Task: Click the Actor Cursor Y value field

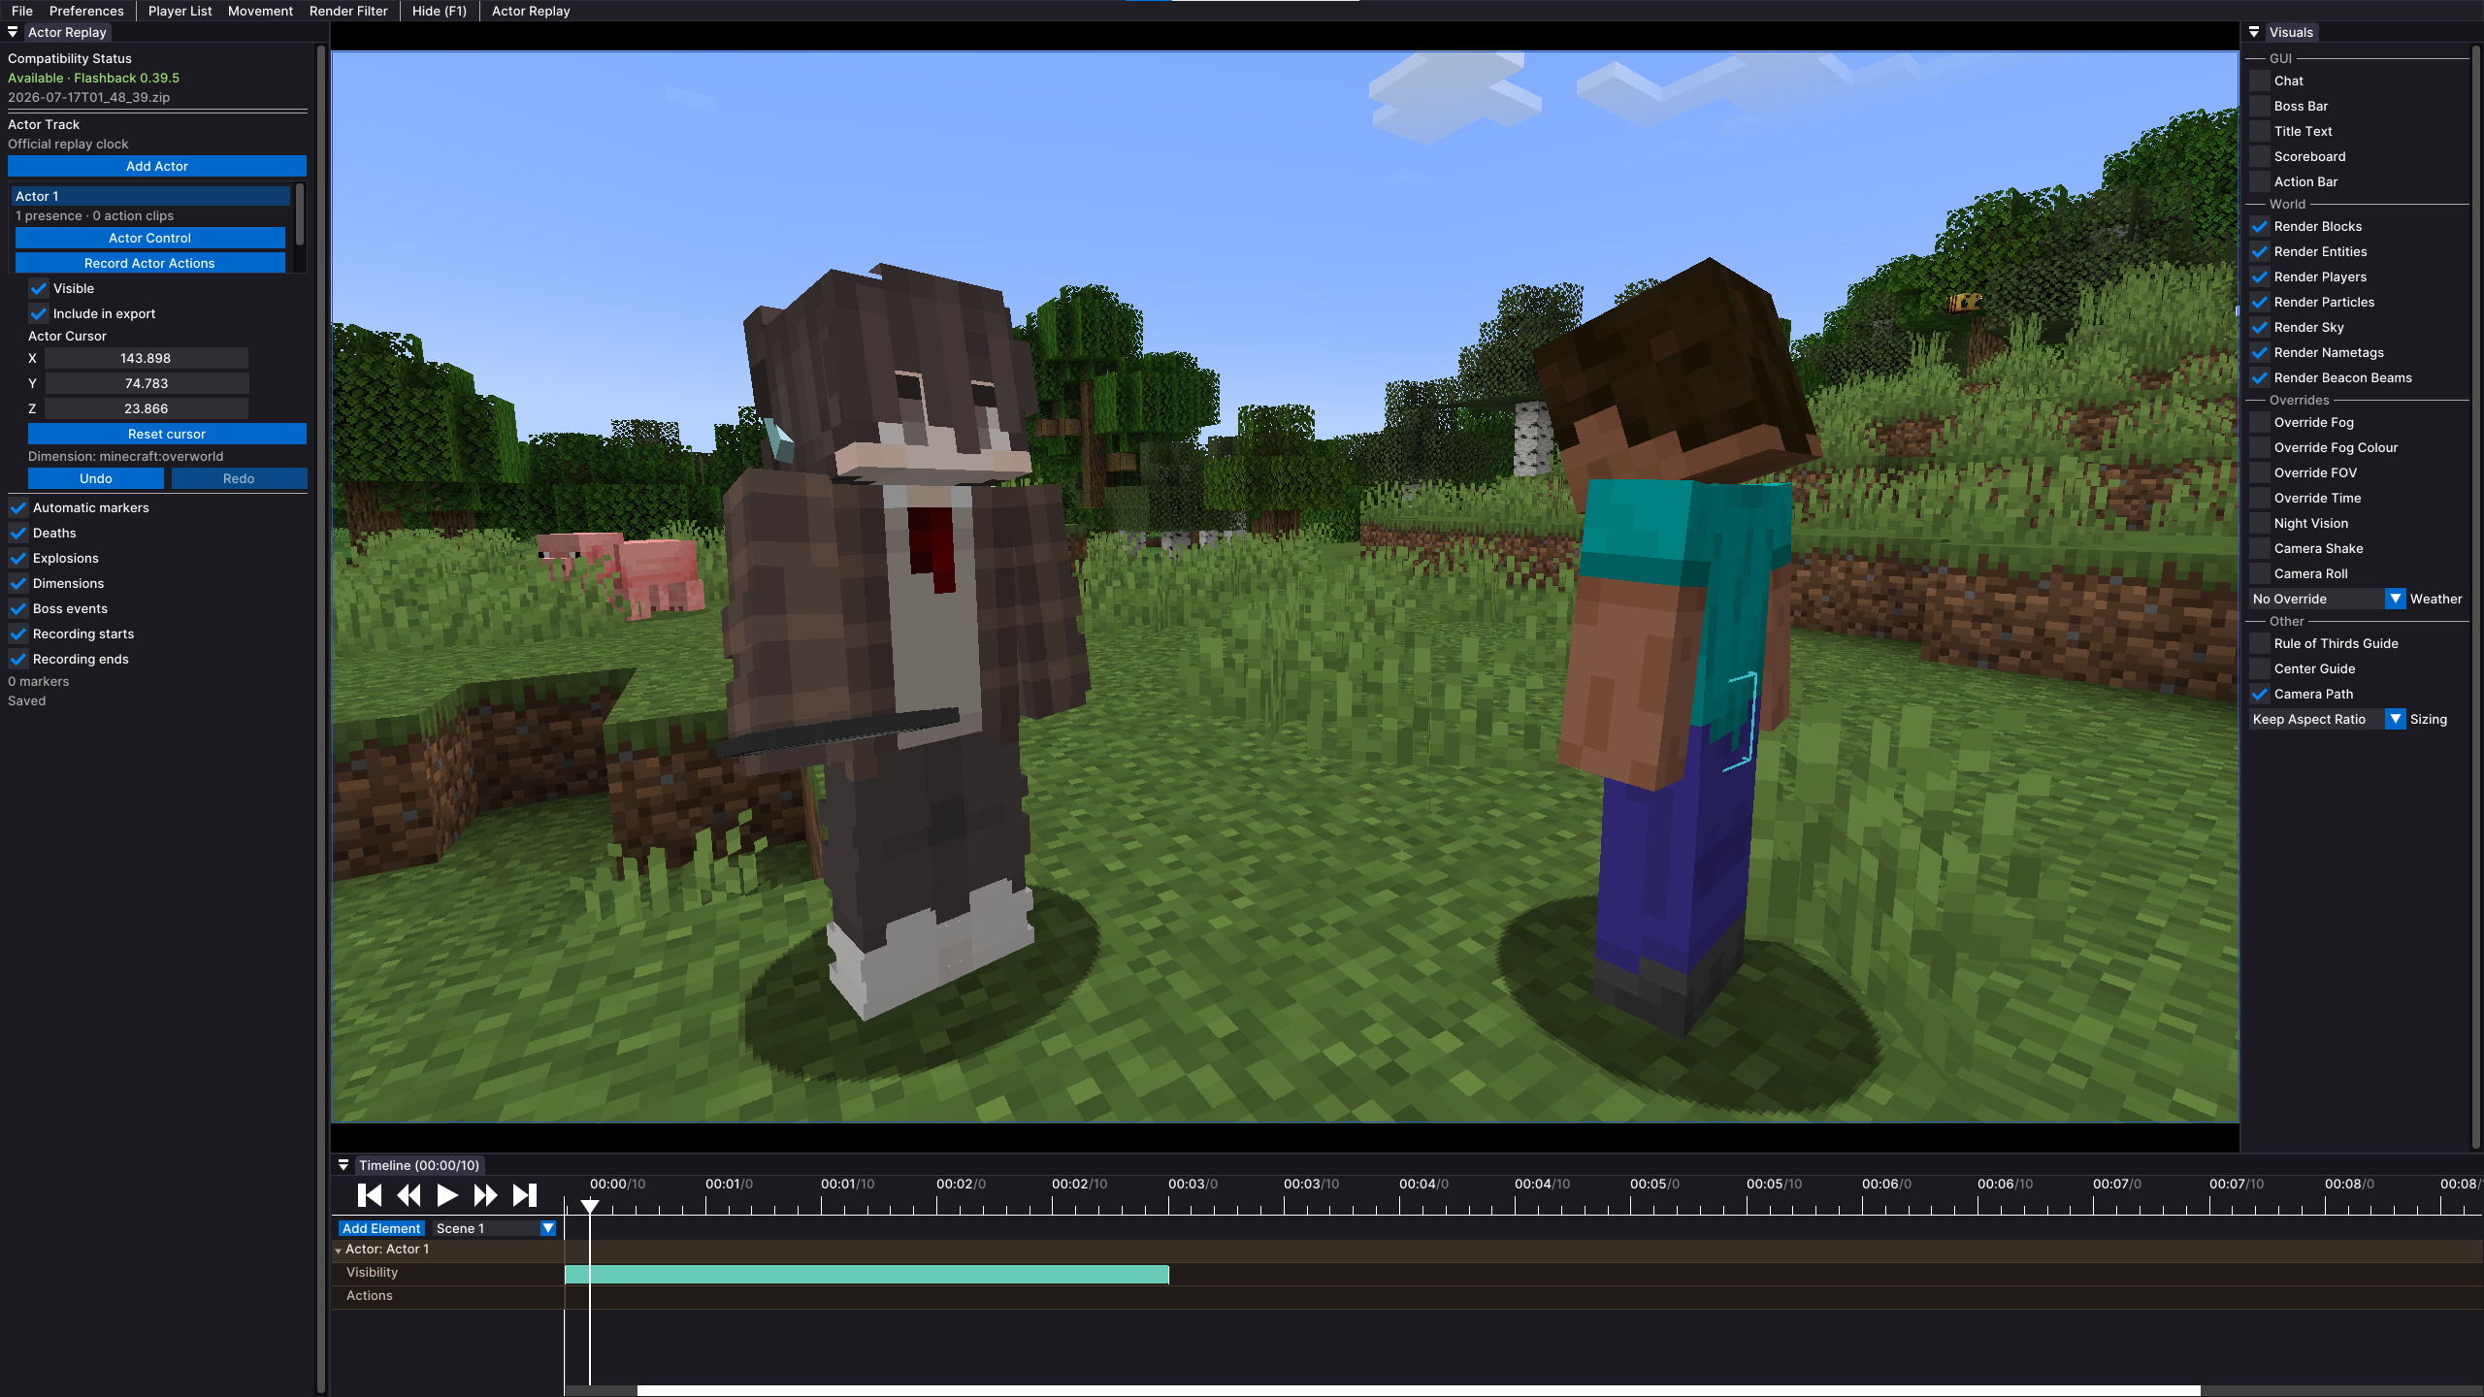Action: tap(146, 383)
